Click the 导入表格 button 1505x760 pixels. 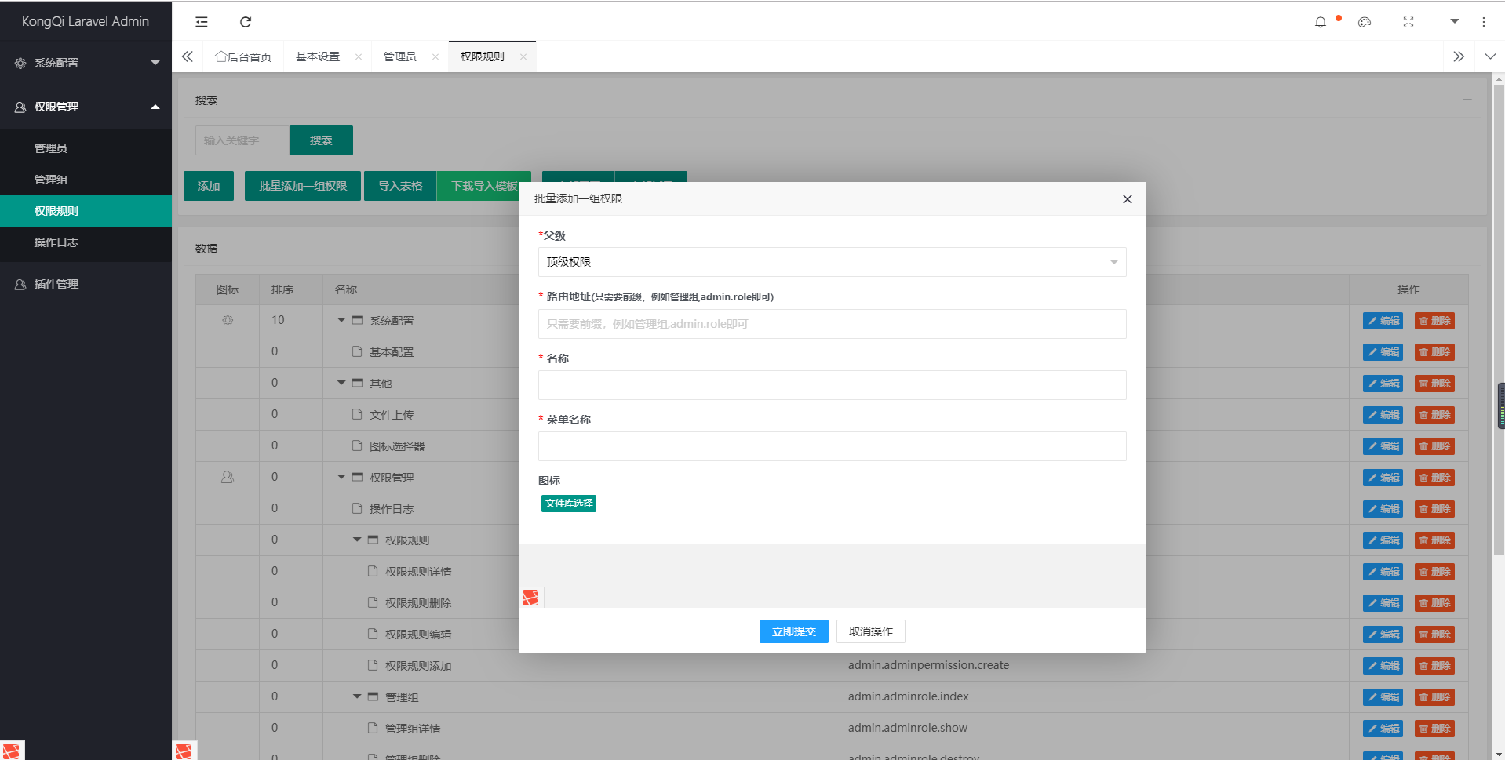[400, 186]
